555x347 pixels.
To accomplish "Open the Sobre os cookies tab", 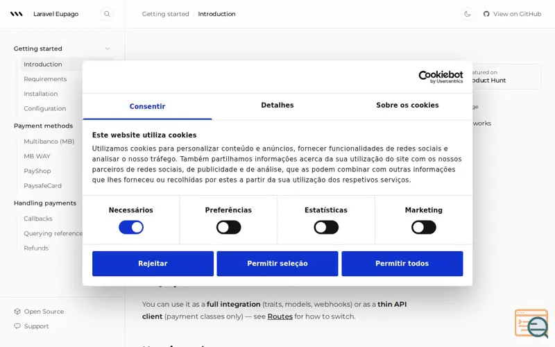I will [x=407, y=105].
